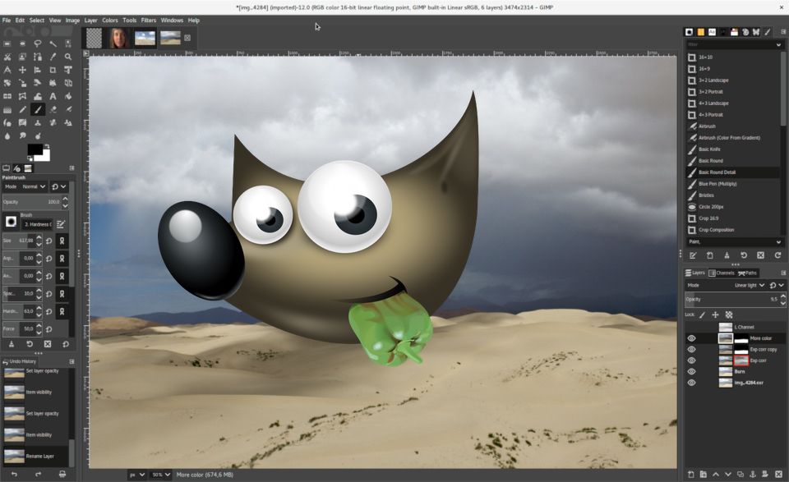Open the File menu
The width and height of the screenshot is (789, 482).
tap(6, 20)
